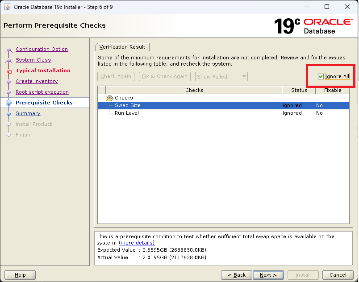This screenshot has height=282, width=359.
Task: Cancel the installer
Action: (338, 275)
